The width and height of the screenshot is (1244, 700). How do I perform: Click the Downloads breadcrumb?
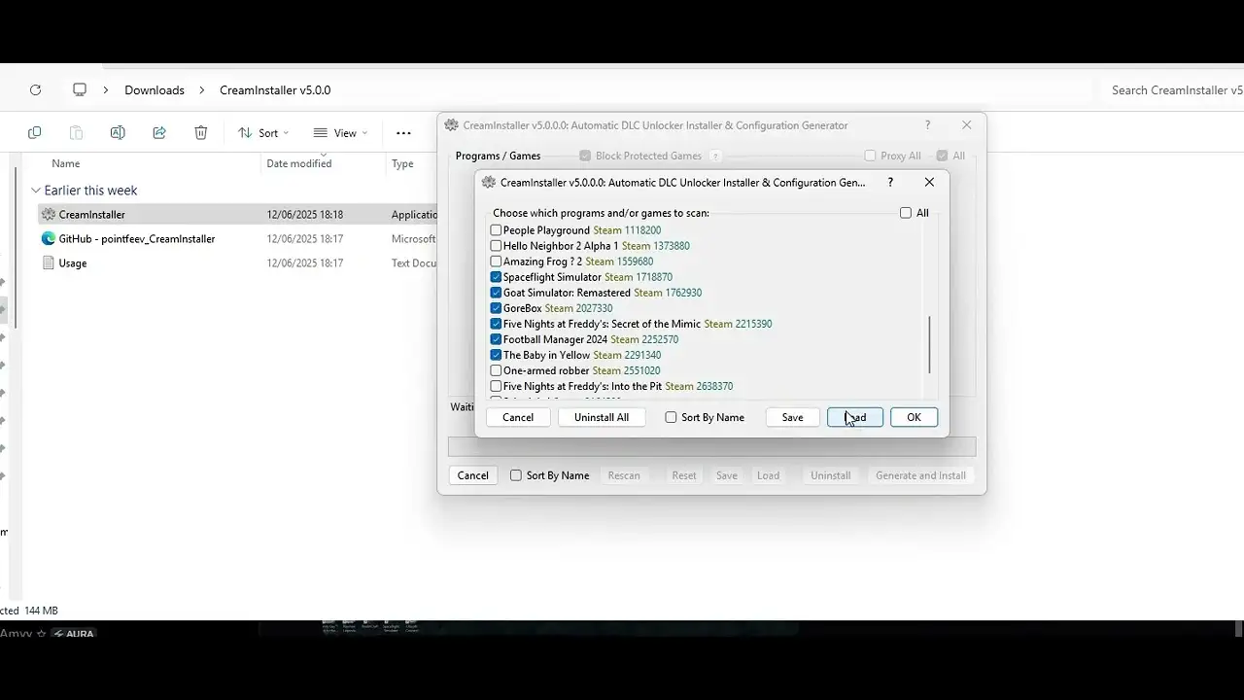(x=155, y=90)
